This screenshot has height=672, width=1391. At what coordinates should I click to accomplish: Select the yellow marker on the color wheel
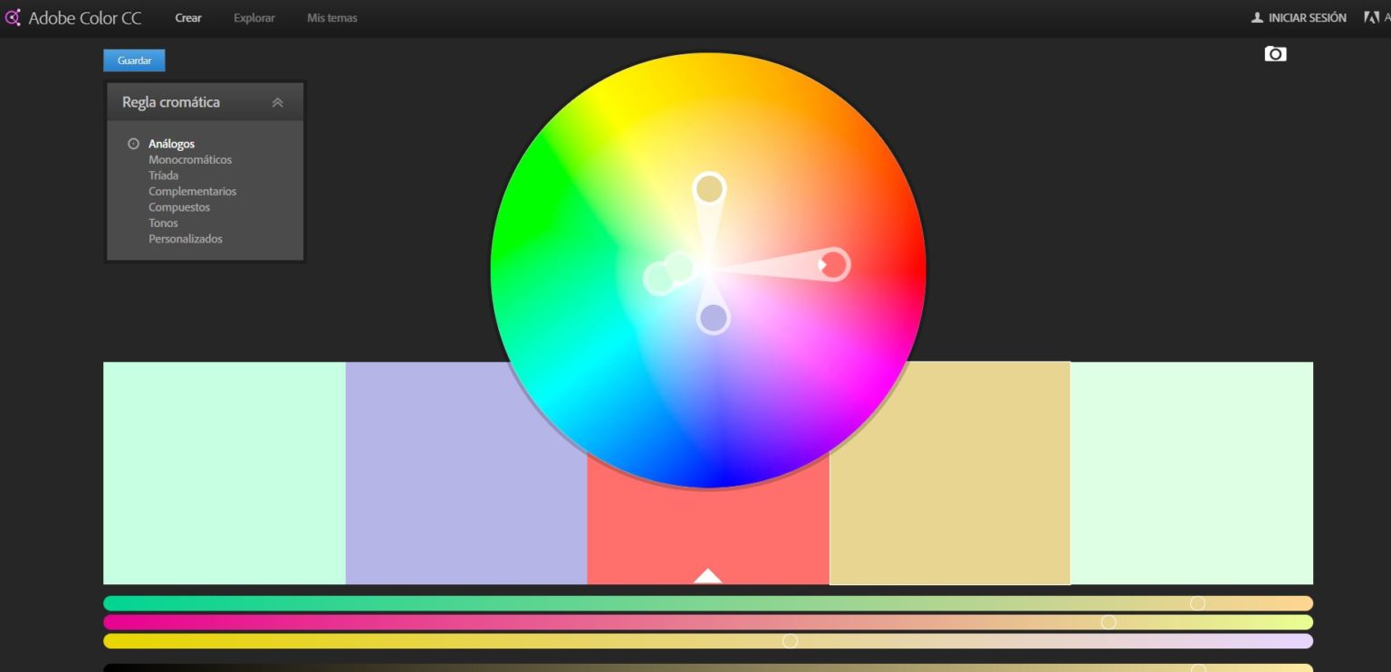point(710,187)
